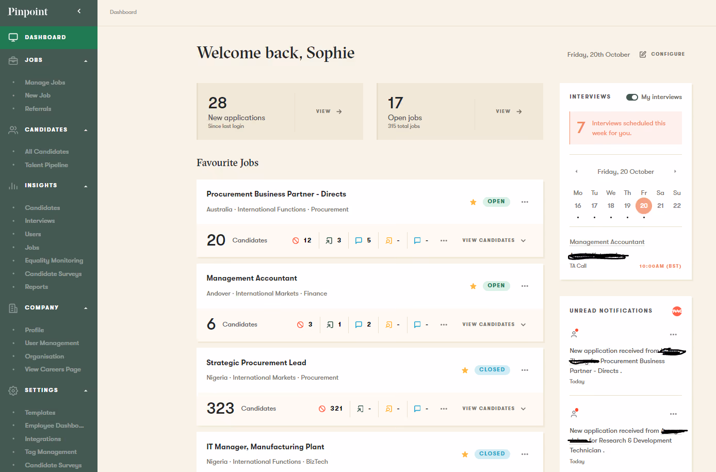Click the rejected candidates icon showing 12
The image size is (716, 472).
coord(296,240)
